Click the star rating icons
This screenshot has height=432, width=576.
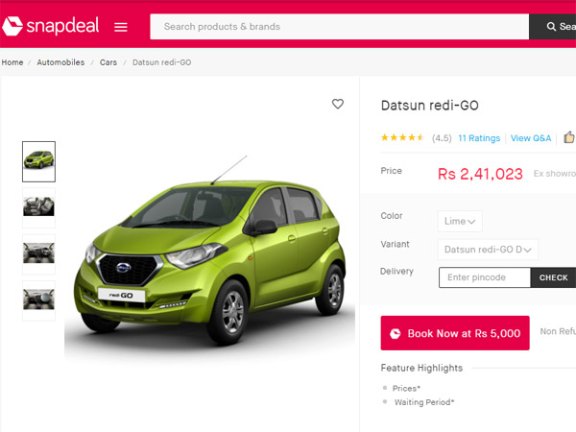(402, 138)
